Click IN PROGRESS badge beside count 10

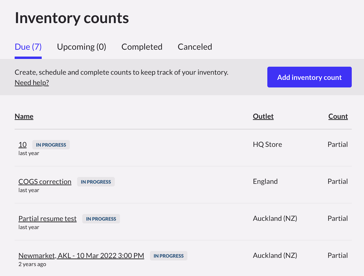51,145
